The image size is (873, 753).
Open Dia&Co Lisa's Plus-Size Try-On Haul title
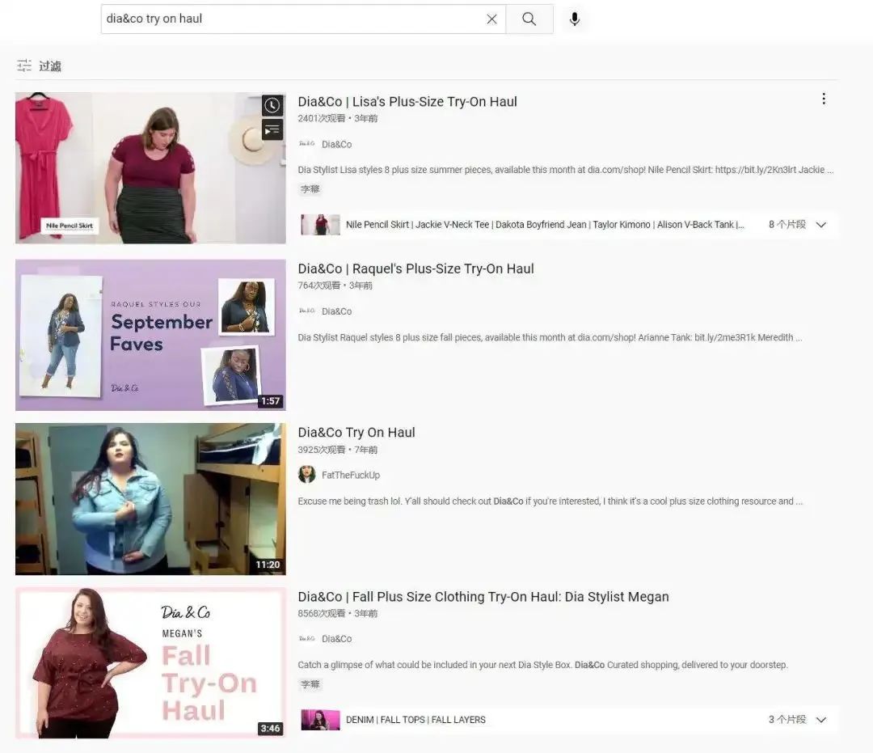click(407, 102)
